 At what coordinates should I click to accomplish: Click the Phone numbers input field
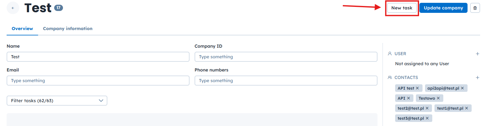point(286,81)
